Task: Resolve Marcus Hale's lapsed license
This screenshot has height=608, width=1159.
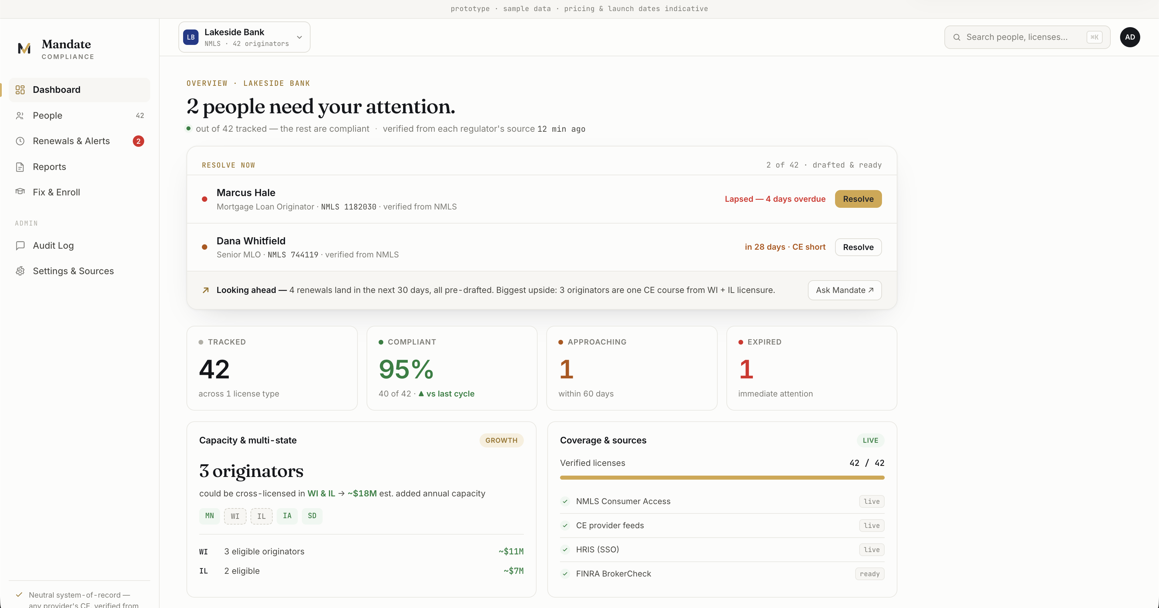Action: 858,199
